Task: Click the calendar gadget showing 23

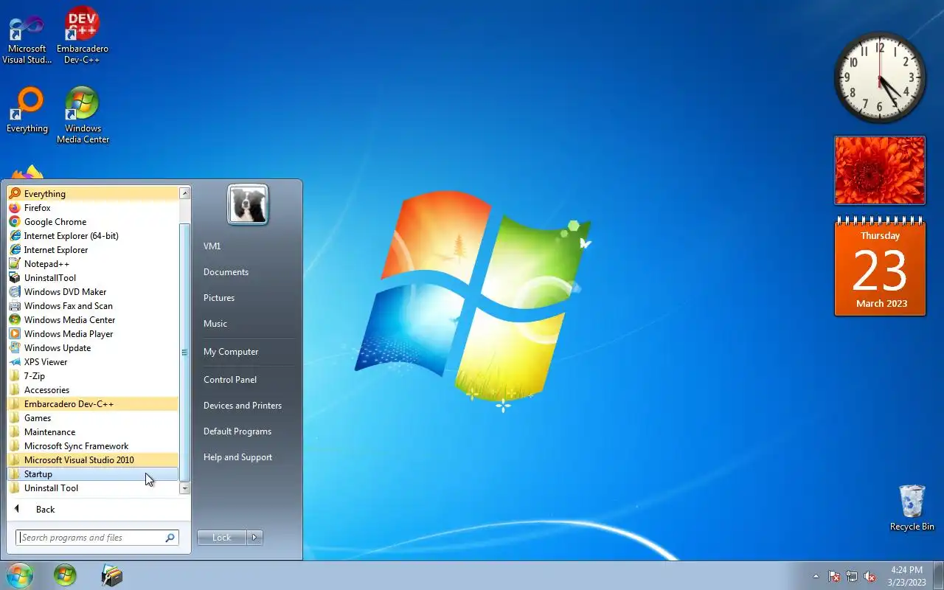Action: 880,267
